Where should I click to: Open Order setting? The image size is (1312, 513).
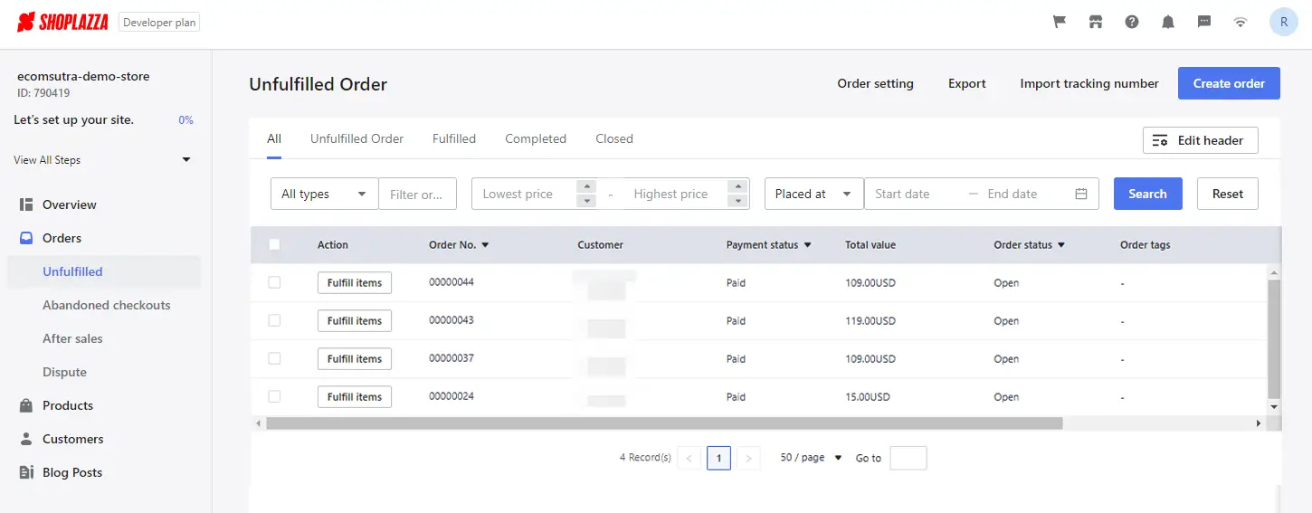pyautogui.click(x=875, y=83)
